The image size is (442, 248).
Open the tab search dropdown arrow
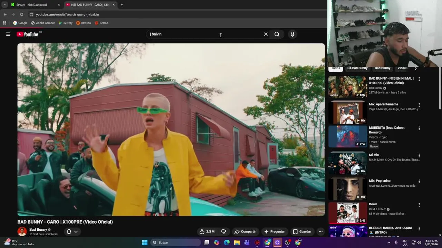point(4,5)
